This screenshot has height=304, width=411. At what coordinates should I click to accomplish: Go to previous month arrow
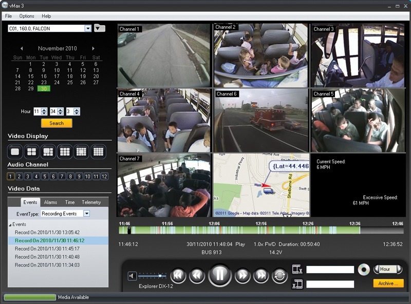[x=22, y=48]
